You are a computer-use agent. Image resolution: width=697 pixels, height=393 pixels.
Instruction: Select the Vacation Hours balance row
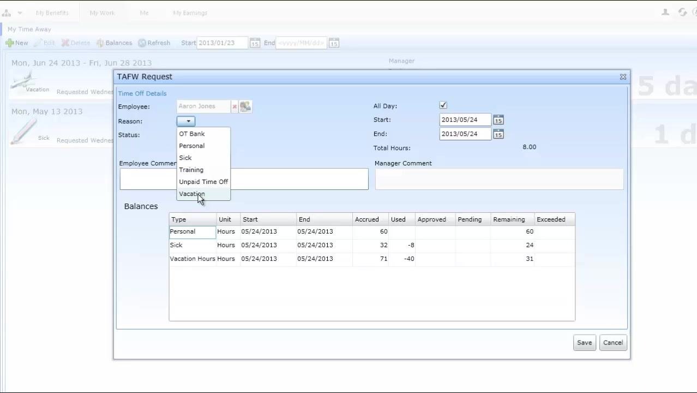[x=372, y=259]
